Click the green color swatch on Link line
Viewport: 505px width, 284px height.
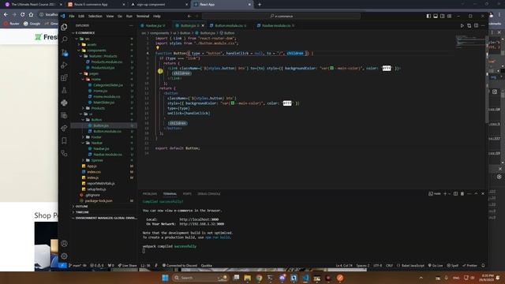coord(331,69)
